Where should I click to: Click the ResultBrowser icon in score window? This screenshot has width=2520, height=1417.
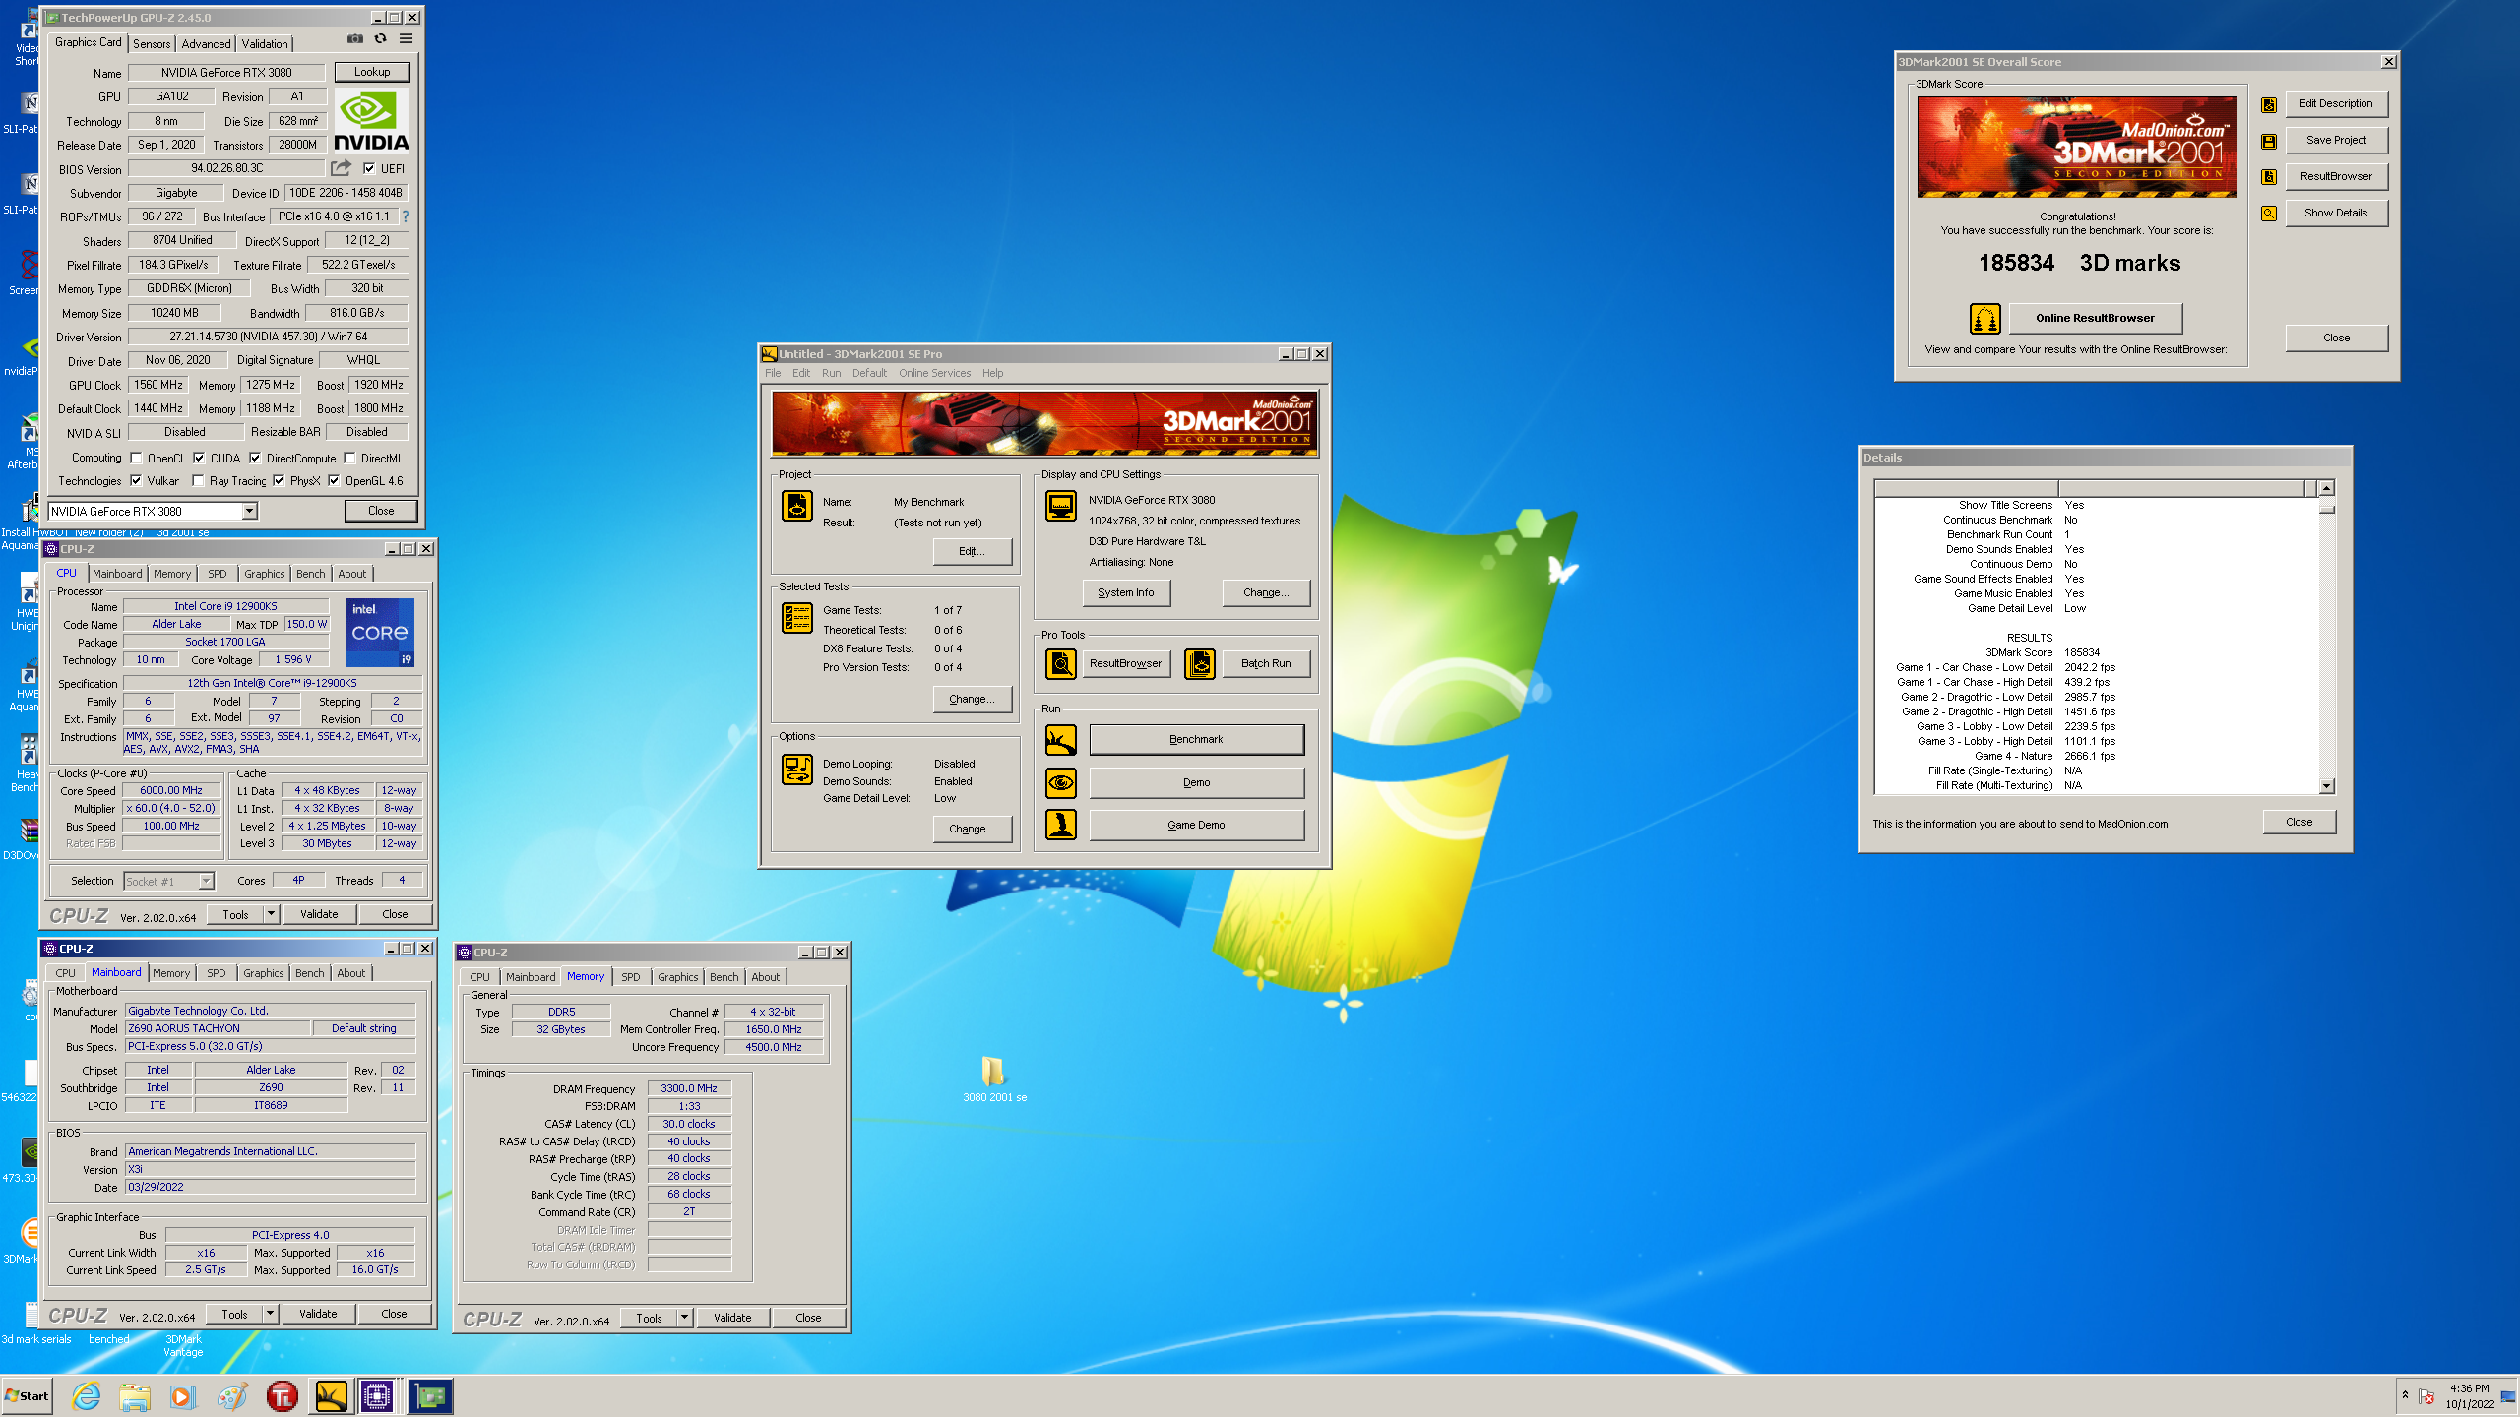(2268, 177)
